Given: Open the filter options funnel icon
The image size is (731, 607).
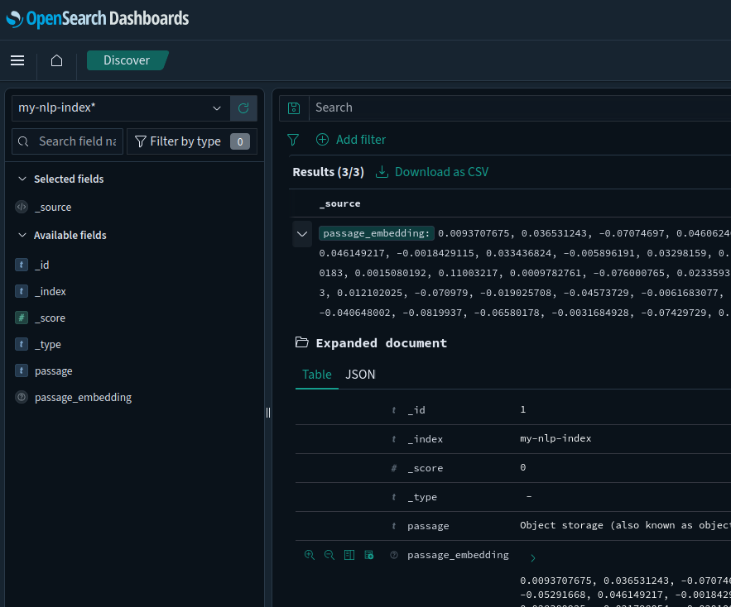Looking at the screenshot, I should [293, 139].
